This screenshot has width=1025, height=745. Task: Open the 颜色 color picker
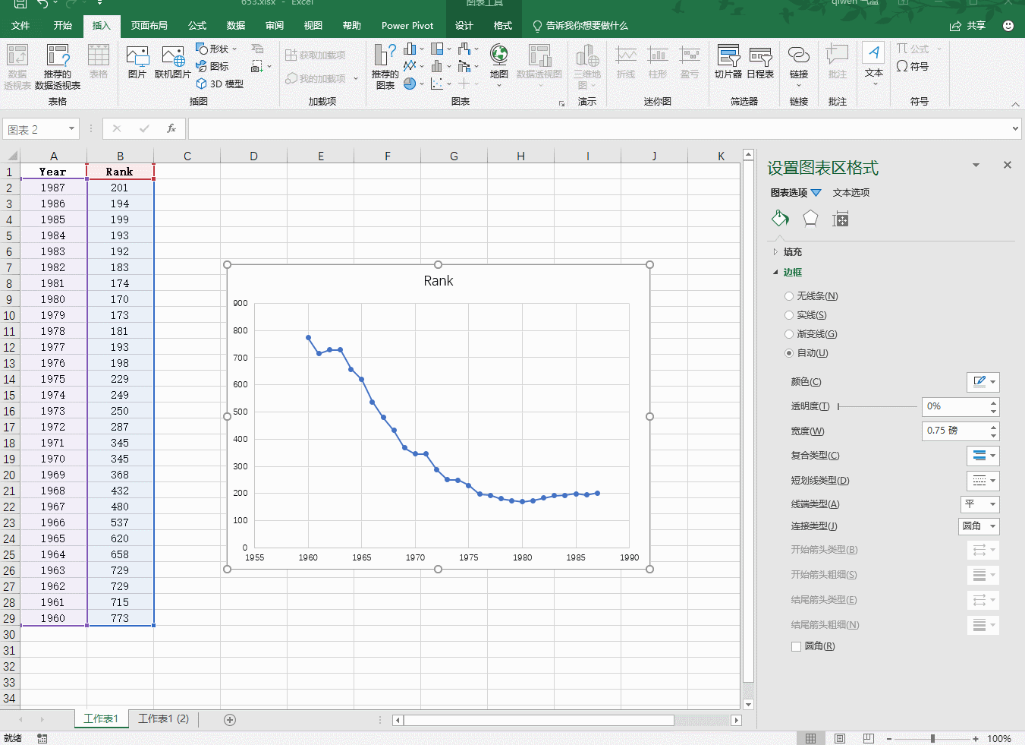(x=982, y=382)
